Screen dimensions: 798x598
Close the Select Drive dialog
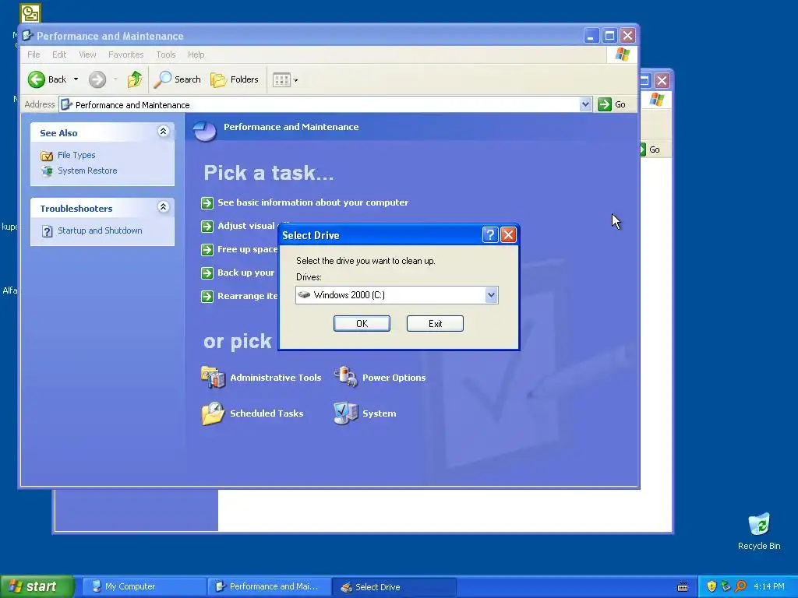tap(508, 235)
